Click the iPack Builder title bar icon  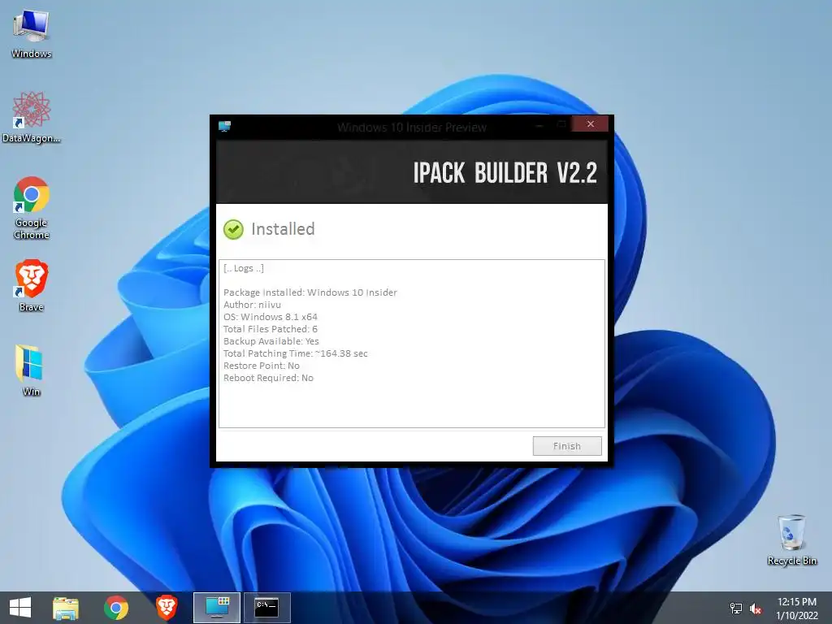pos(224,126)
